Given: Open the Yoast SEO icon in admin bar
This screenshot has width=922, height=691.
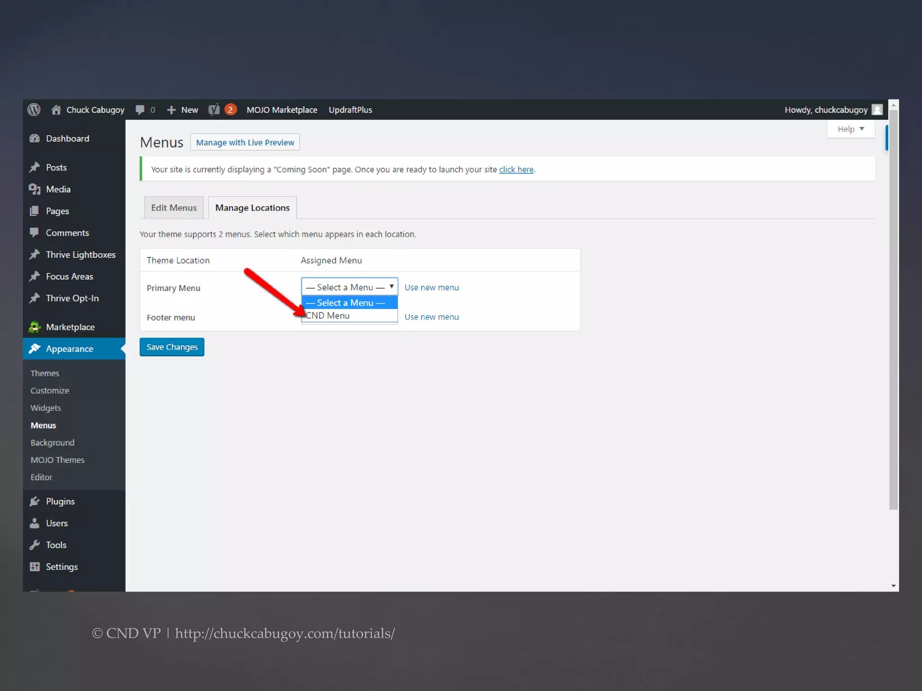Looking at the screenshot, I should tap(214, 110).
